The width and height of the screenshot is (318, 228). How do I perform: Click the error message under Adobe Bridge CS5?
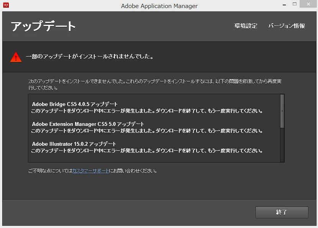[147, 111]
